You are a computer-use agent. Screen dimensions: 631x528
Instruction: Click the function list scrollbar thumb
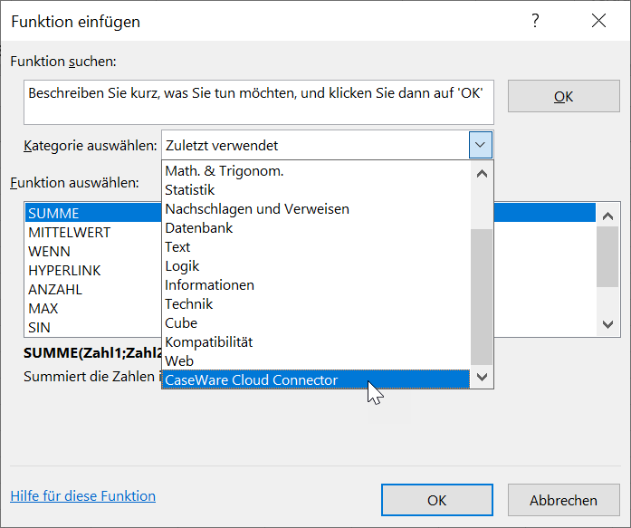pos(607,257)
